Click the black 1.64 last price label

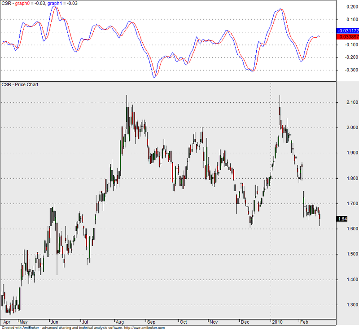pos(342,219)
